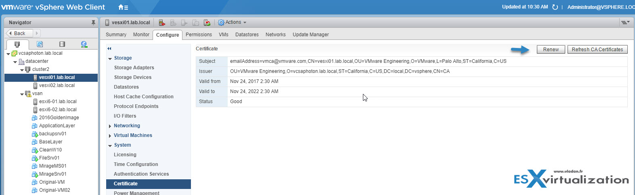Click the Renew certificate button
635x195 pixels.
point(551,50)
